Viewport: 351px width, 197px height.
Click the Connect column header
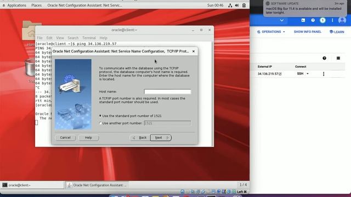pyautogui.click(x=301, y=67)
